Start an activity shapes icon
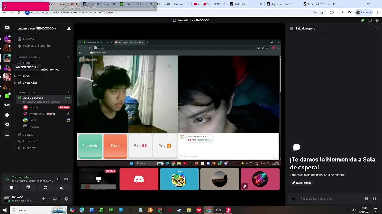Image resolution: width=382 pixels, height=214 pixels. coord(45,188)
